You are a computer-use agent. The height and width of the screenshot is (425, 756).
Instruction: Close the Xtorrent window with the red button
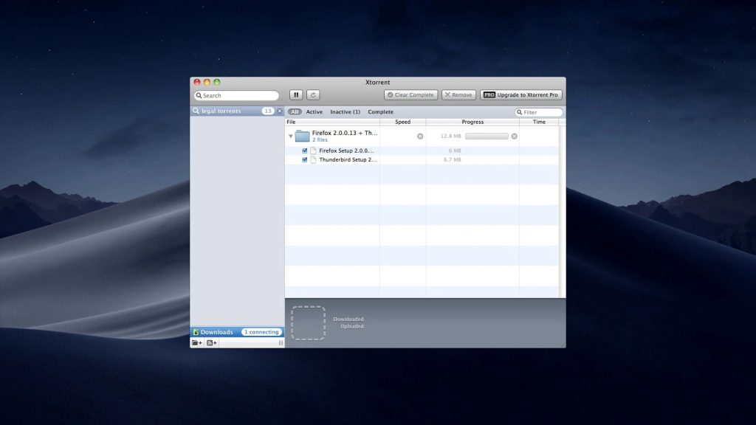click(x=196, y=83)
